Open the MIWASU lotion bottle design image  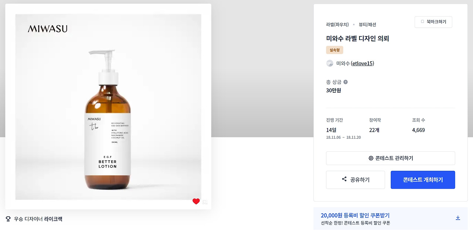click(108, 107)
